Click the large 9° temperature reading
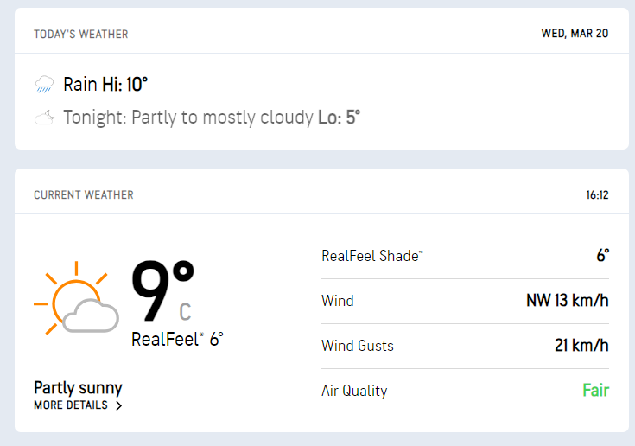Viewport: 635px width, 446px height. tap(162, 290)
